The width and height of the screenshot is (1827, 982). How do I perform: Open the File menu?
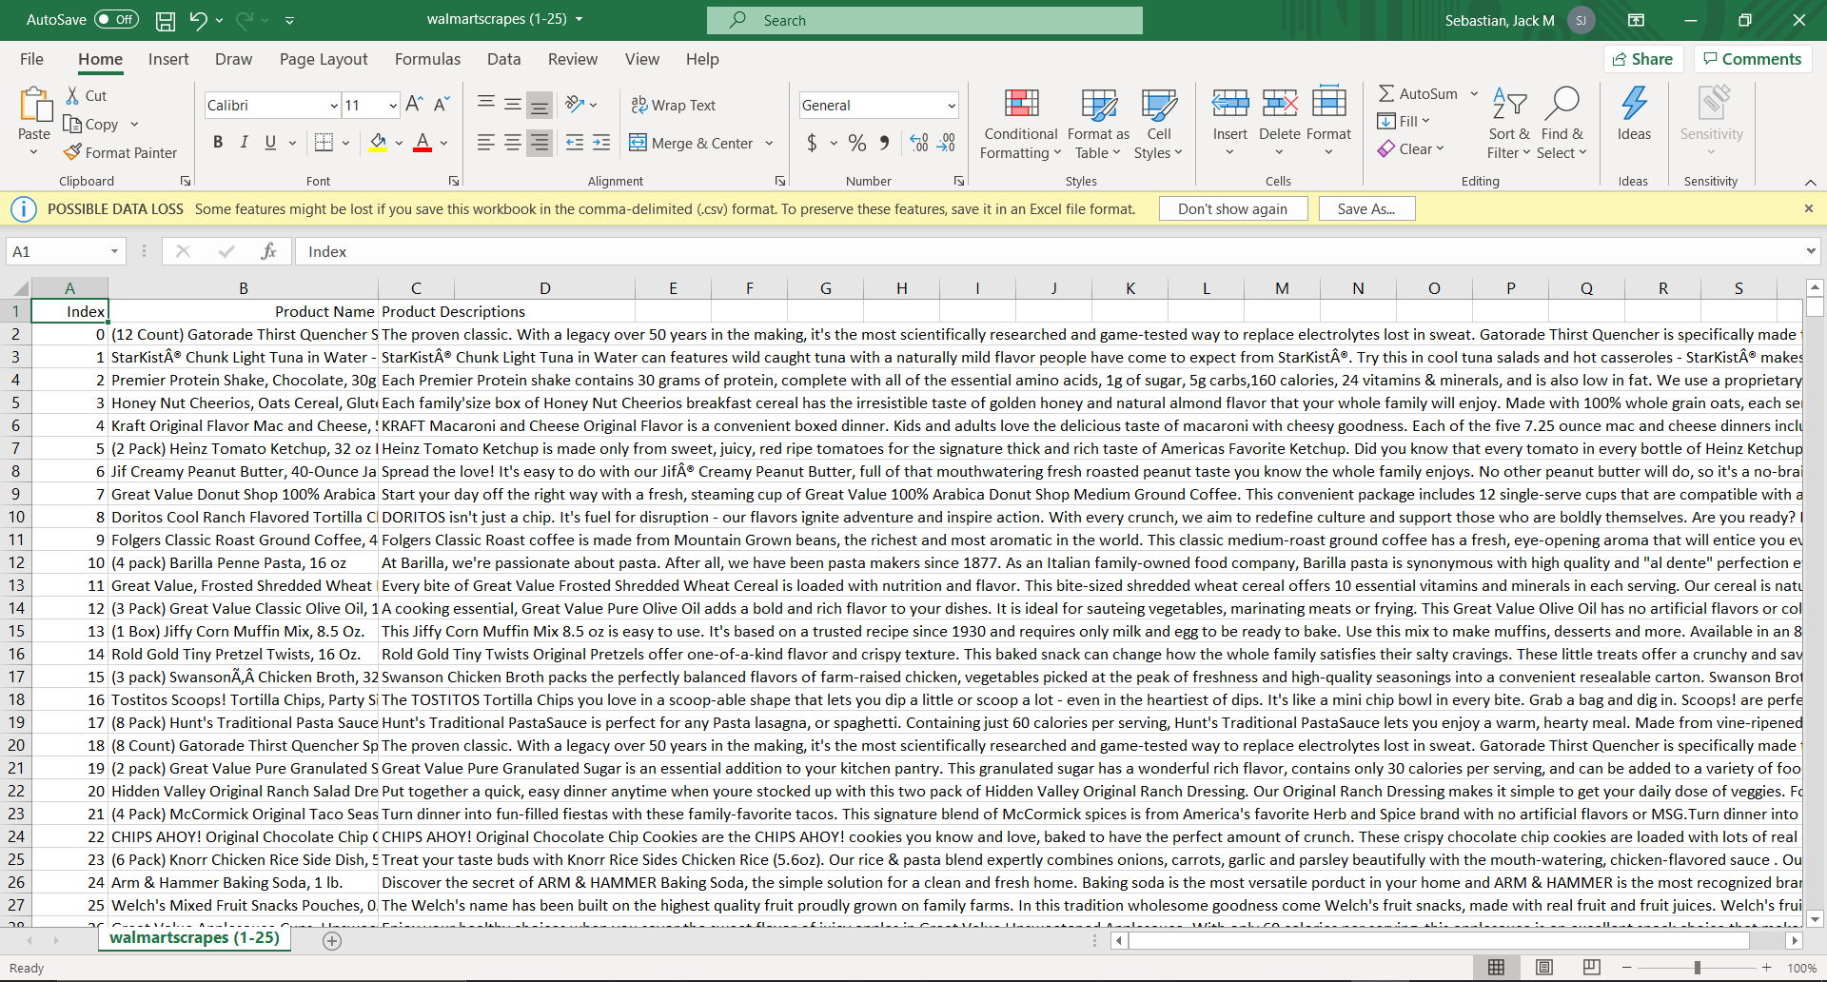tap(31, 59)
